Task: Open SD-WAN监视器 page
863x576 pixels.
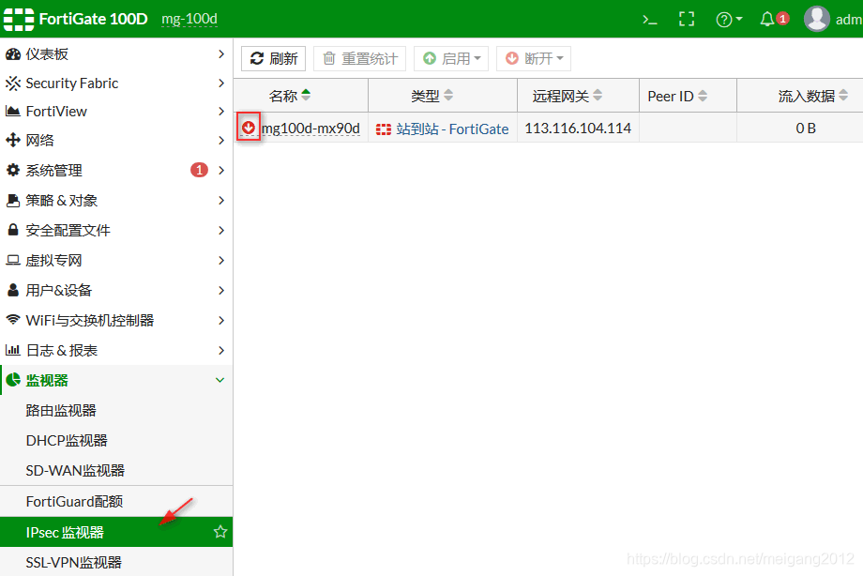Action: [116, 470]
